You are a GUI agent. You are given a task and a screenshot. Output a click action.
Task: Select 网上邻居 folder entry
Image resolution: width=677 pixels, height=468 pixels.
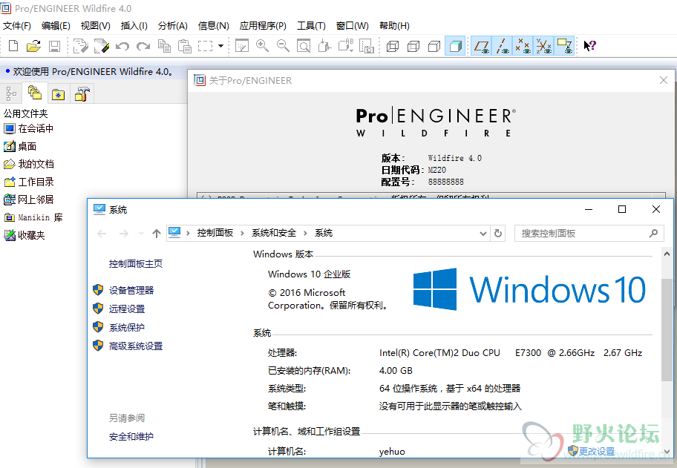28,200
